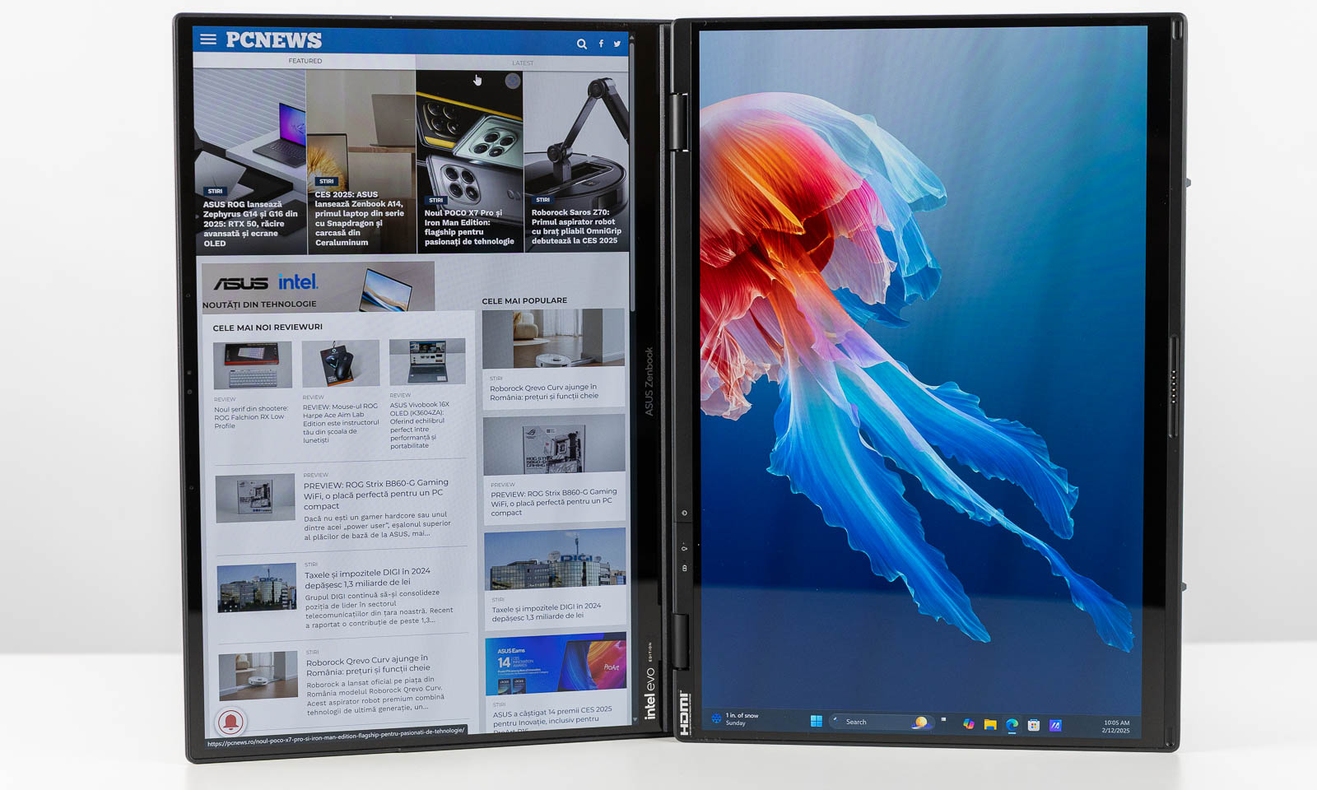Viewport: 1317px width, 790px height.
Task: Click the STIRI tag on the Zenbook A14 card
Action: (326, 181)
